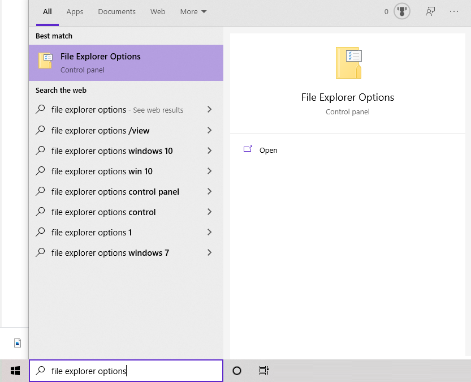Screen dimensions: 471x382
Task: Click the document icon in the left sidebar
Action: (x=17, y=342)
